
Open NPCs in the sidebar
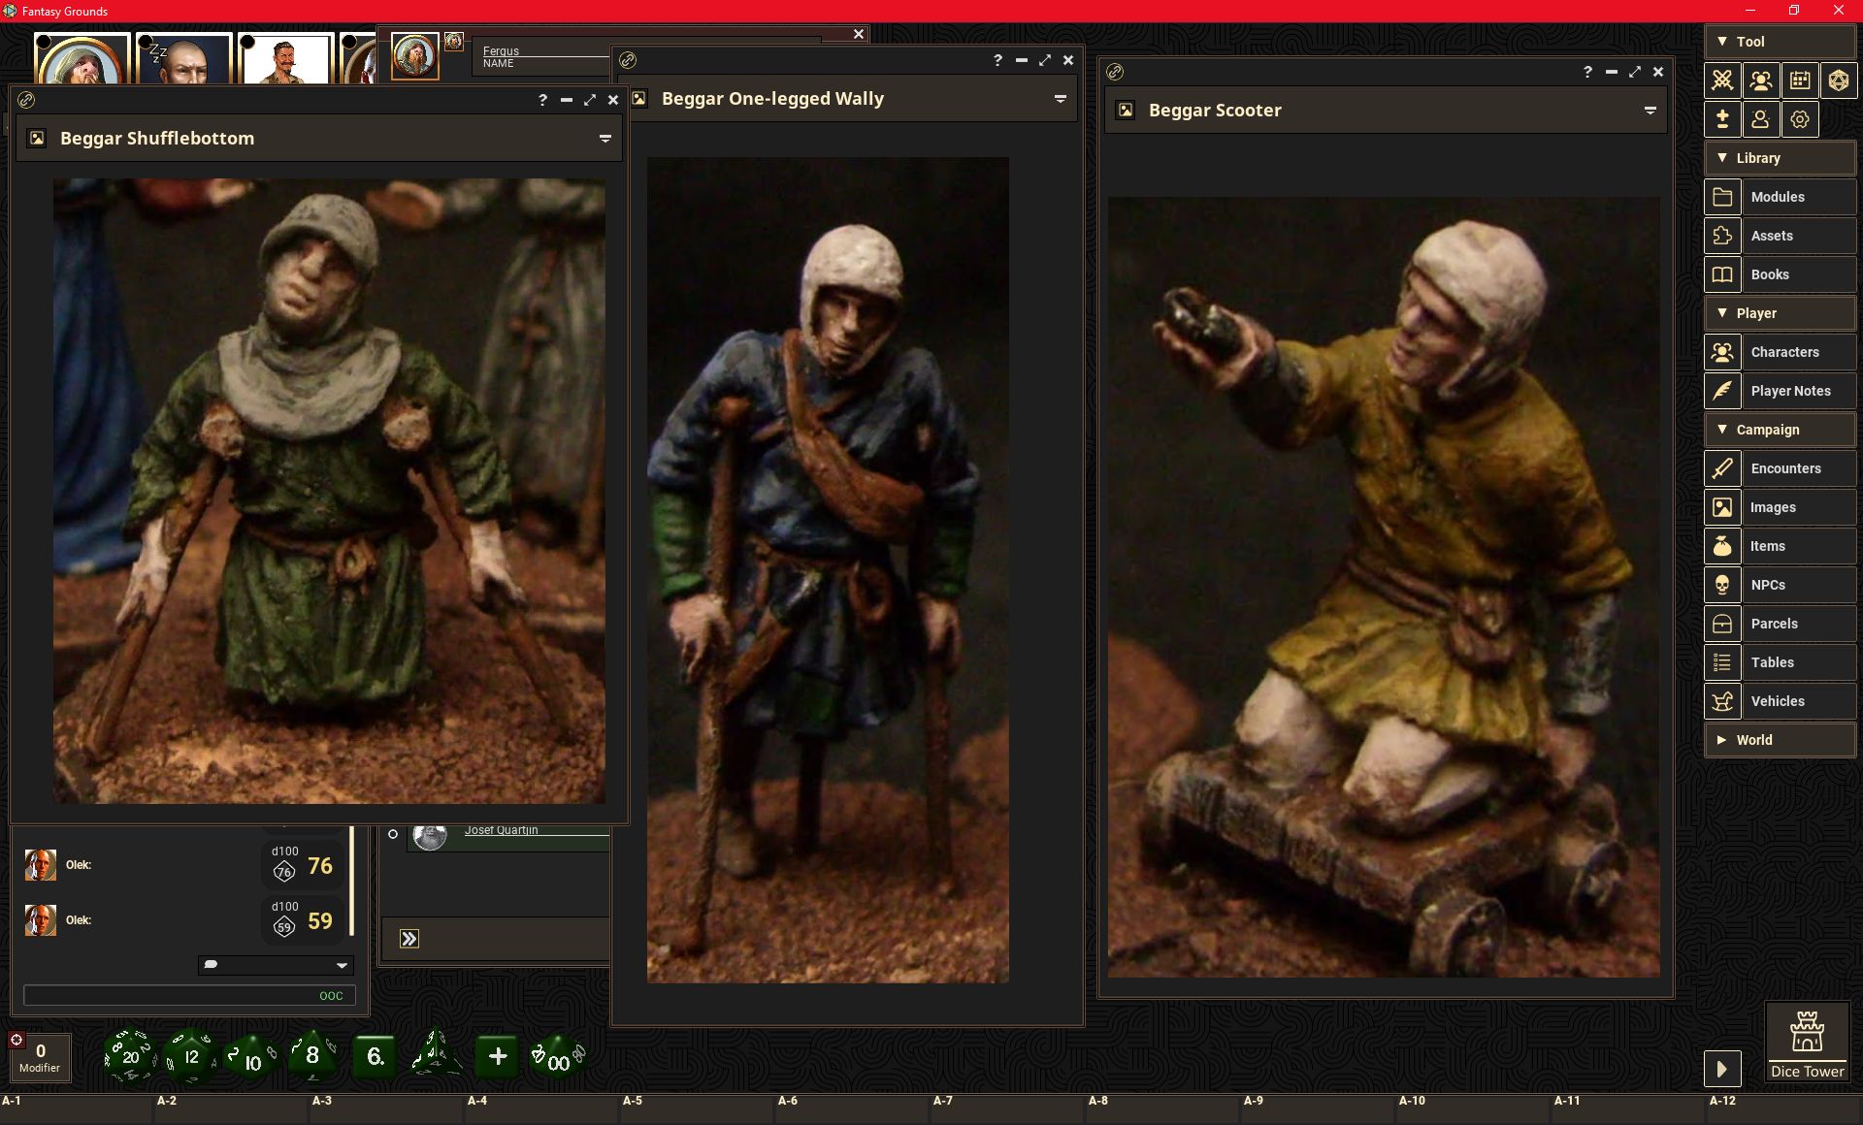coord(1780,585)
